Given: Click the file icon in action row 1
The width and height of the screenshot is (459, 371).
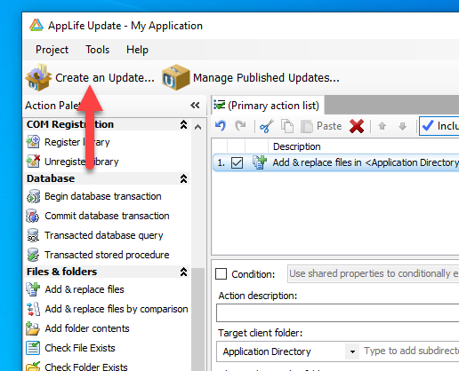Looking at the screenshot, I should pos(260,162).
